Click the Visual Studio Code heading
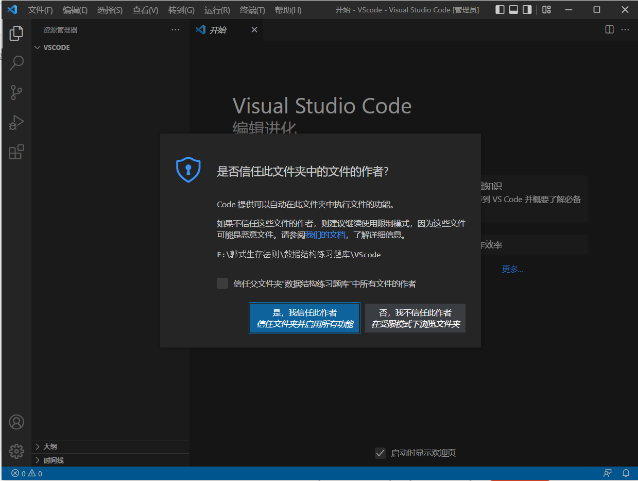 322,106
